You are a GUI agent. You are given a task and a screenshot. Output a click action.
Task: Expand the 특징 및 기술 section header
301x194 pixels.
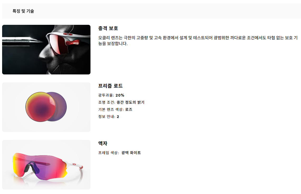tap(151, 11)
